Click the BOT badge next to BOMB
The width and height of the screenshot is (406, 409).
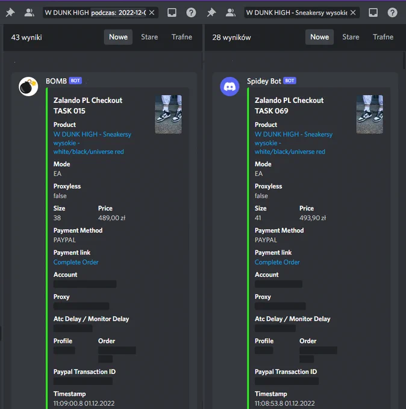pyautogui.click(x=75, y=81)
